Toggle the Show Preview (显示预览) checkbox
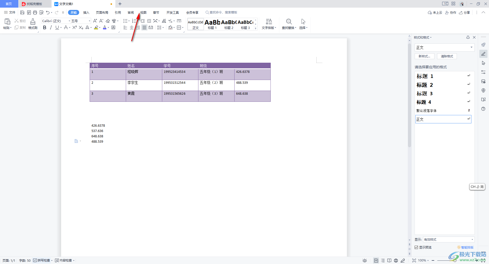The width and height of the screenshot is (489, 264). (416, 247)
